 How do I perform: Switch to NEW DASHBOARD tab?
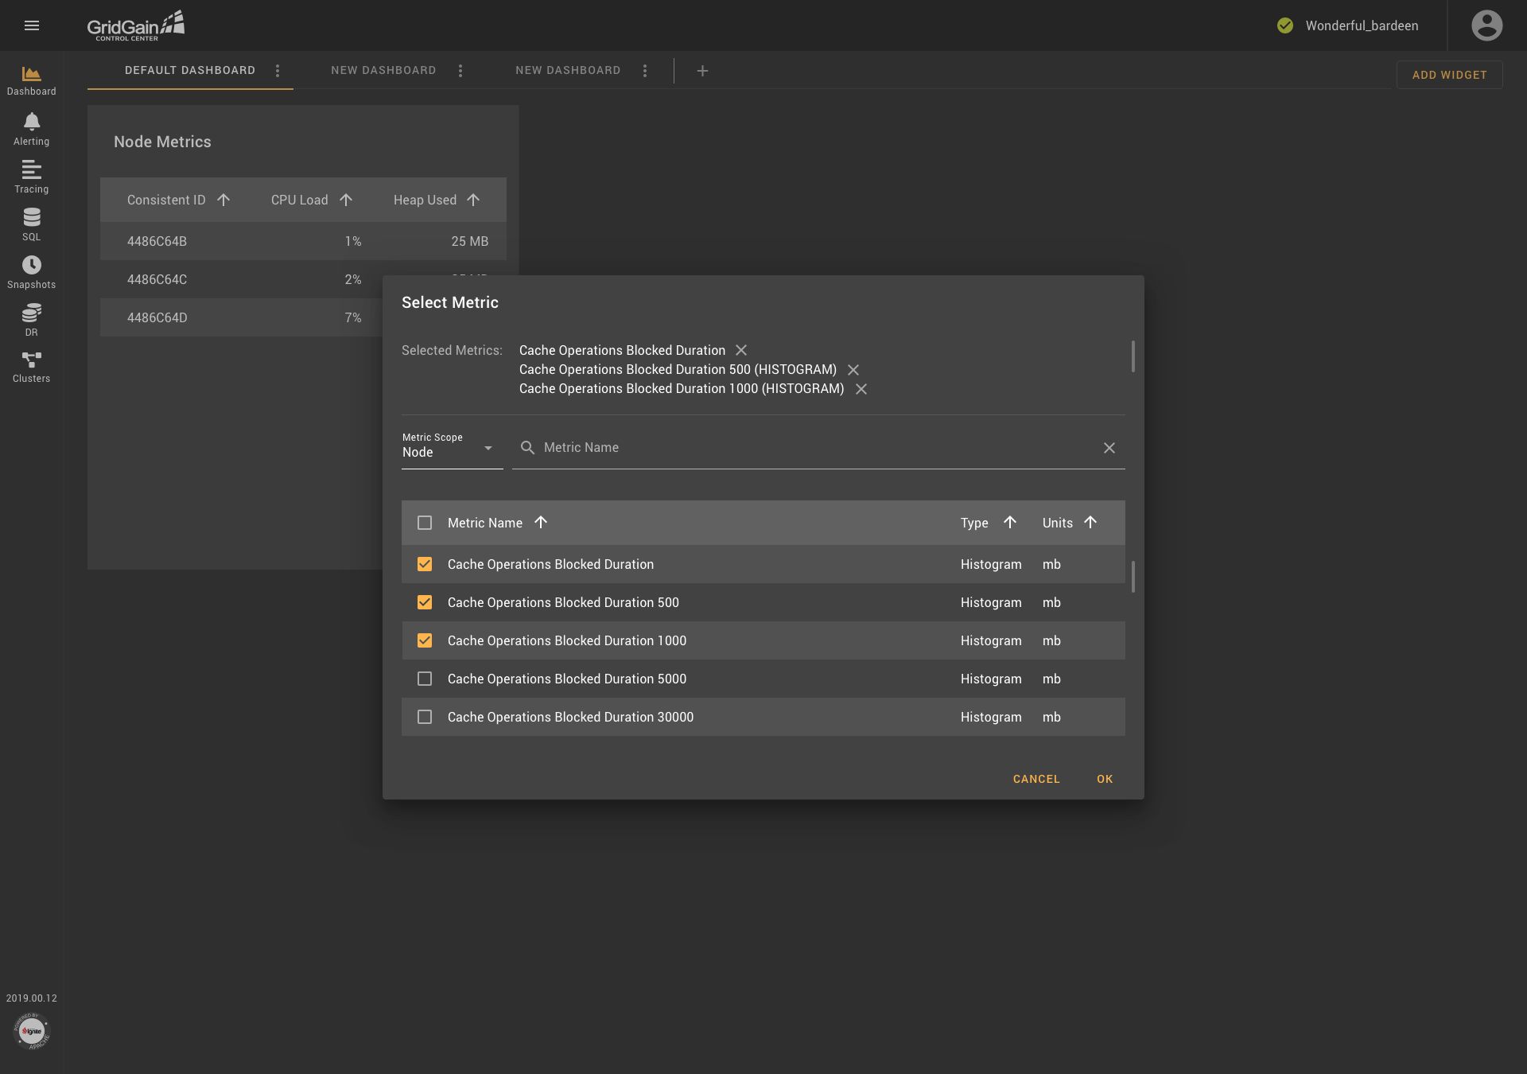coord(383,71)
